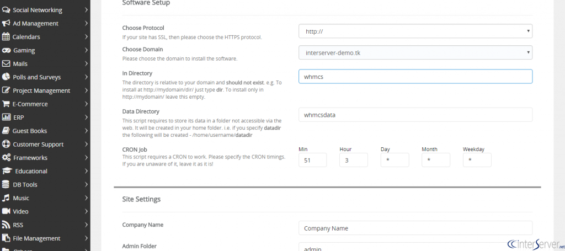Image resolution: width=565 pixels, height=251 pixels.
Task: Click the CRON Month field
Action: 436,160
